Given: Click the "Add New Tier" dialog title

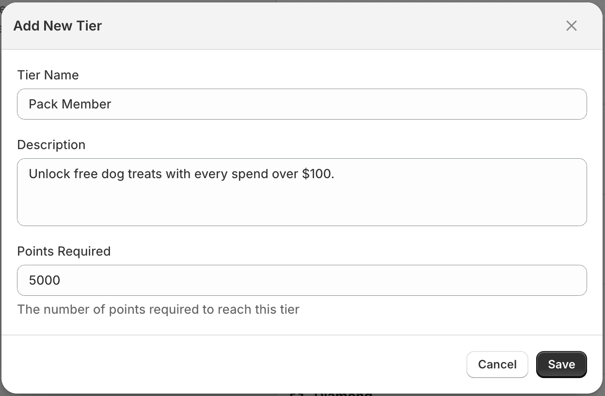Looking at the screenshot, I should point(58,26).
